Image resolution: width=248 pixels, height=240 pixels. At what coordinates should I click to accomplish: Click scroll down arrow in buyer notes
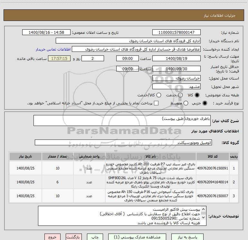(x=204, y=217)
